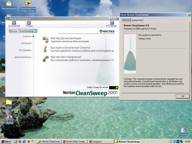The width and height of the screenshot is (192, 144).
Task: Open the Корзина recycle bin icon
Action: [183, 129]
